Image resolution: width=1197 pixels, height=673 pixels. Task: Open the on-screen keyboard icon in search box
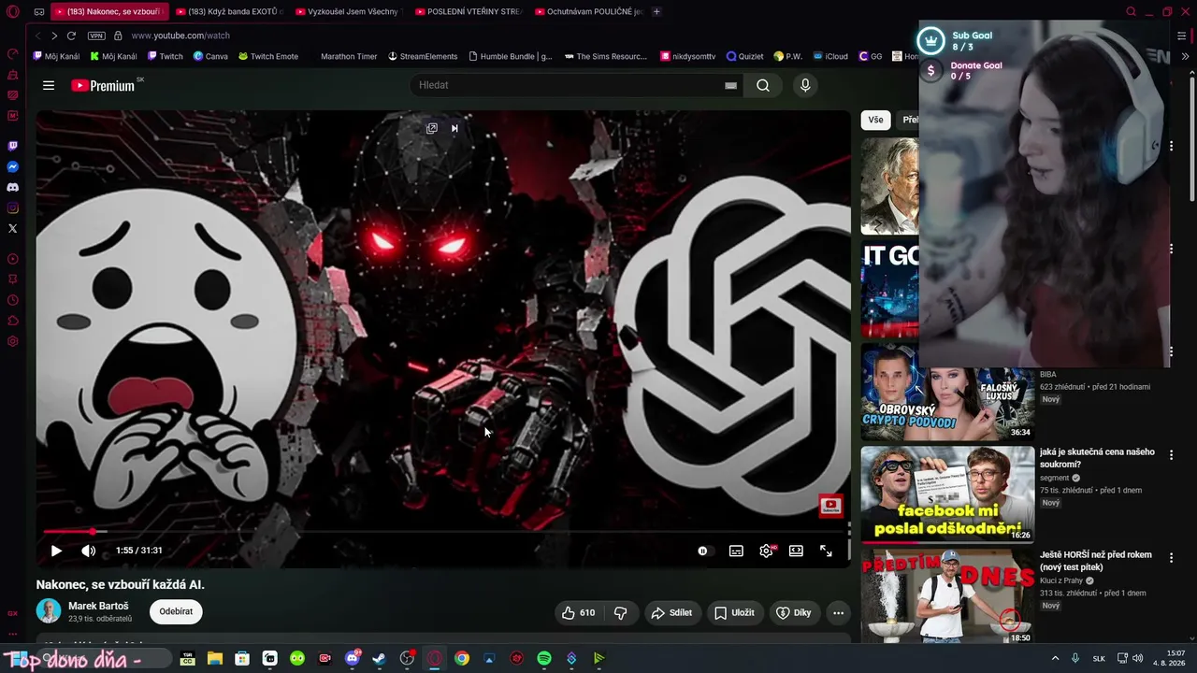[x=730, y=85]
